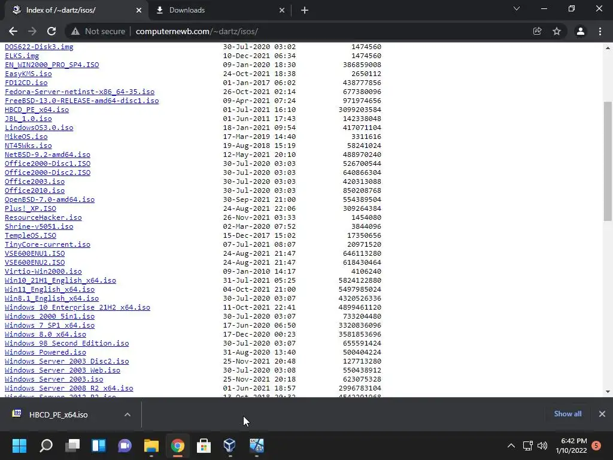The height and width of the screenshot is (460, 613).
Task: Expand the tab search dropdown arrow
Action: pos(517,8)
